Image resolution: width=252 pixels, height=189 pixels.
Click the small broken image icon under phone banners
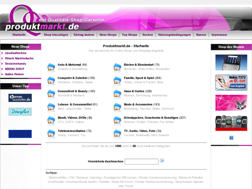pos(231,138)
